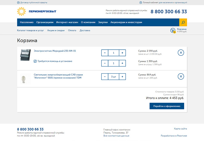Image resolution: width=204 pixels, height=141 pixels.
Task: Click the Меркурий meter quantity input field
Action: coord(114,53)
